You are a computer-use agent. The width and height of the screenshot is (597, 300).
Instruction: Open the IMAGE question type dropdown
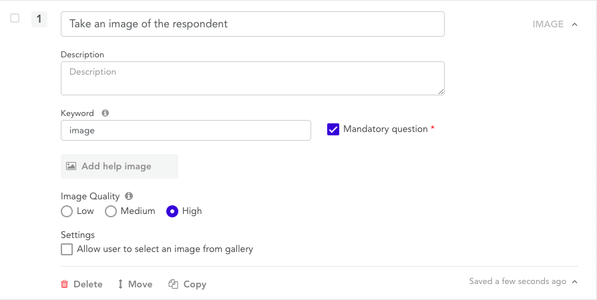coord(554,24)
